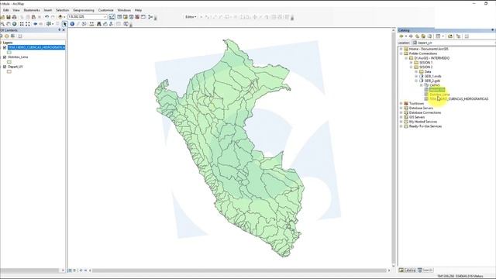Open the Editor dropdown menu

point(191,17)
